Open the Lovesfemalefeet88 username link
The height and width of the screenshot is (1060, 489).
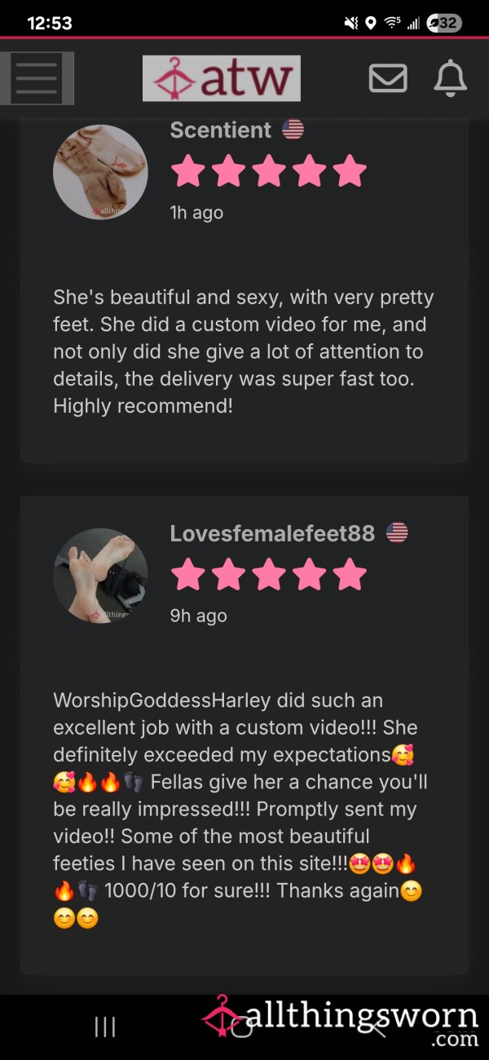coord(272,533)
